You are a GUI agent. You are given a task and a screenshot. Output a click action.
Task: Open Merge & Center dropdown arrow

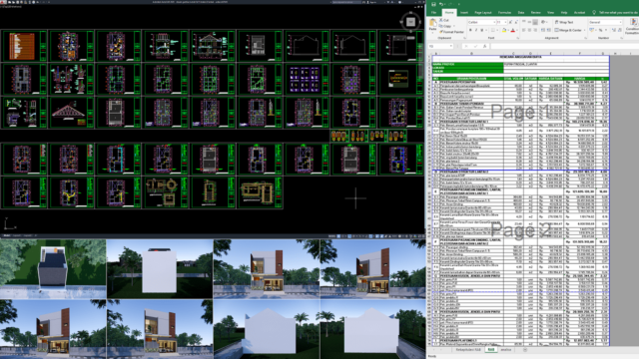coord(584,30)
